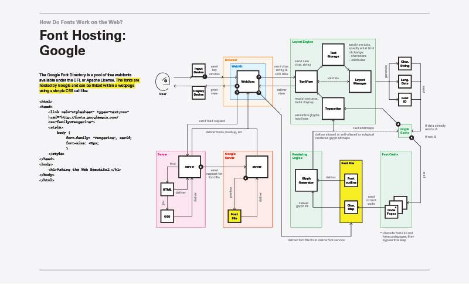
Task: Click the green Layout Engine label
Action: pos(303,42)
